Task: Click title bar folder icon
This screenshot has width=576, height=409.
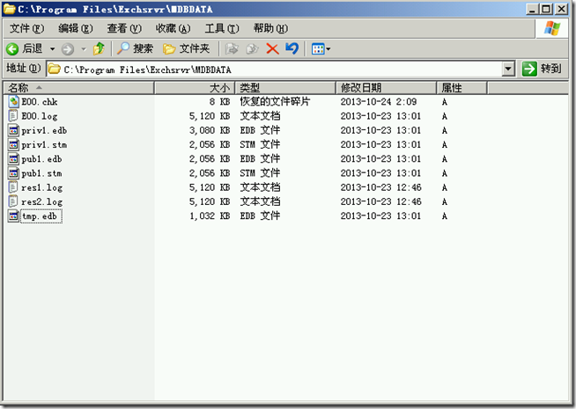Action: 10,9
